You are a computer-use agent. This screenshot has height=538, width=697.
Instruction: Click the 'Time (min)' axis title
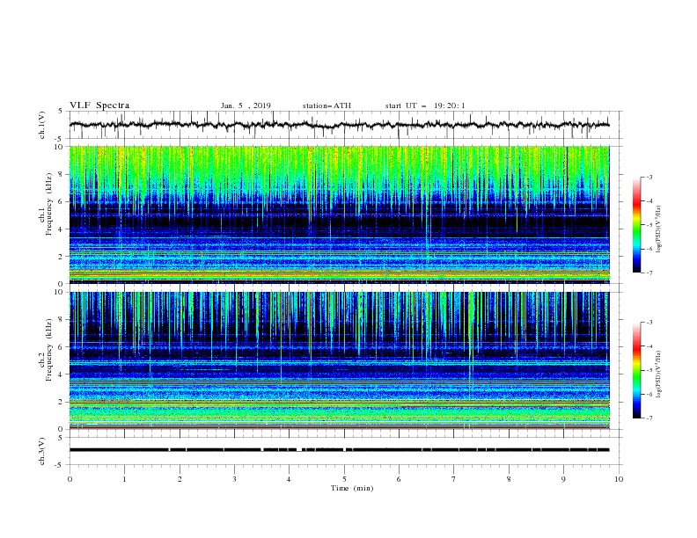[x=352, y=488]
